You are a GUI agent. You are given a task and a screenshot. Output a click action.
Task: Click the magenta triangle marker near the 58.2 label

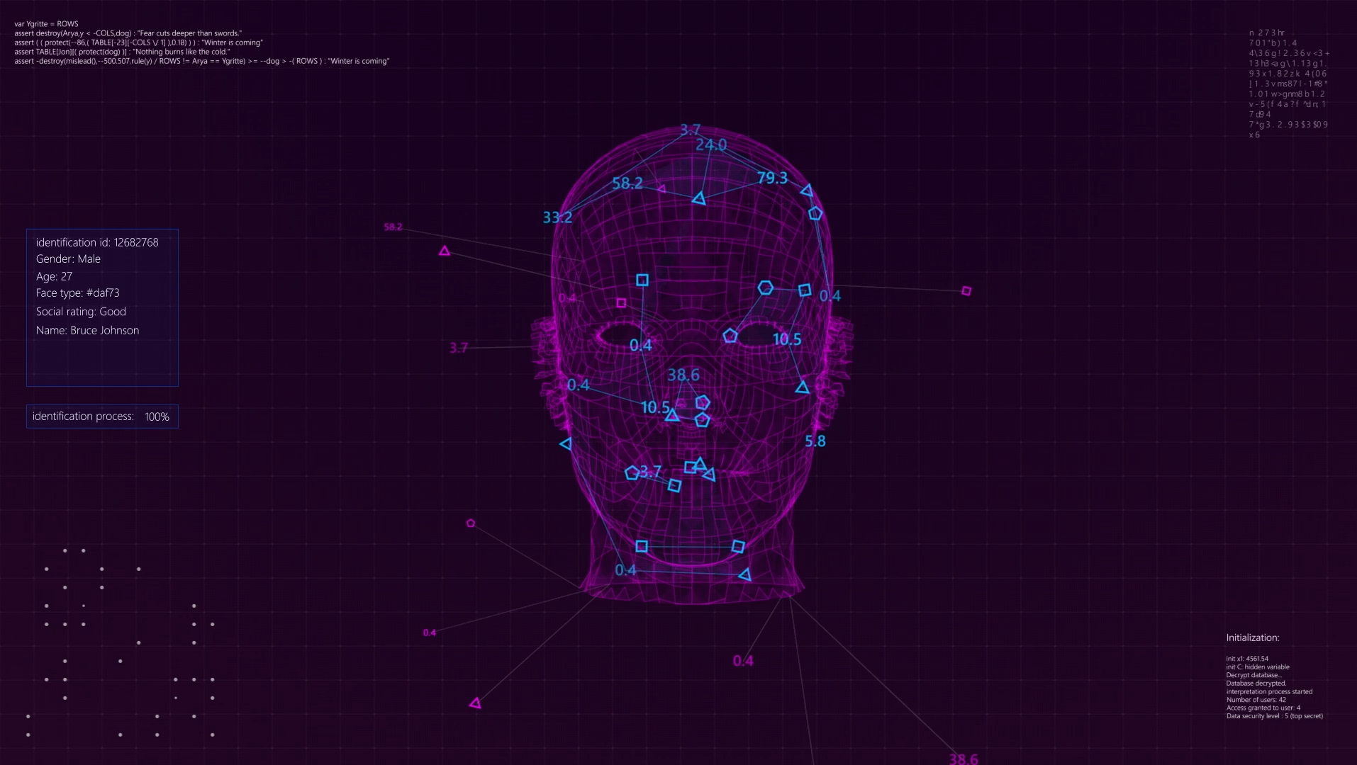coord(445,251)
